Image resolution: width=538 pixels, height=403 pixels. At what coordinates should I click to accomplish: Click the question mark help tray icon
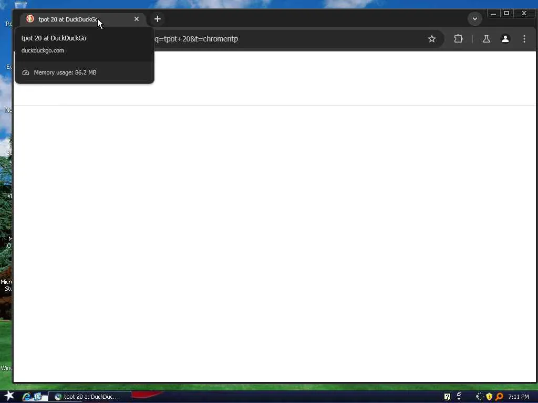448,397
